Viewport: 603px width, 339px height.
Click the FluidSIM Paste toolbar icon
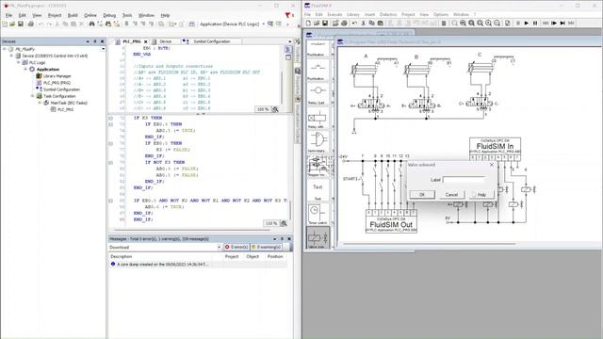(x=381, y=24)
